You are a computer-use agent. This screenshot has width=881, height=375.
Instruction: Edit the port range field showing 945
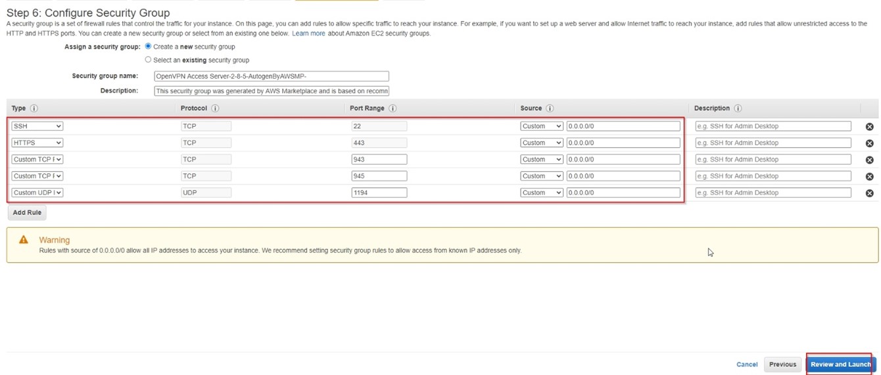[x=379, y=176]
